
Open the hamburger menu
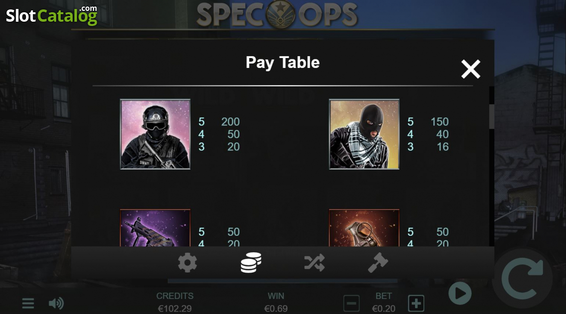click(x=28, y=303)
